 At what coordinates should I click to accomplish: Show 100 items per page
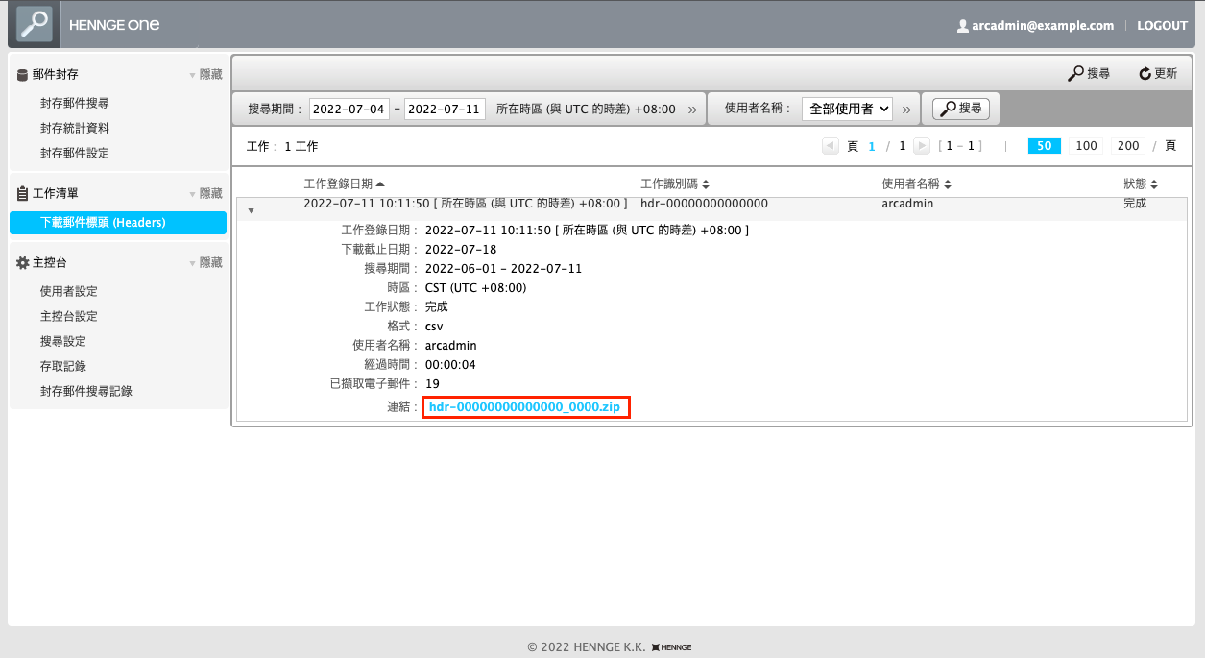(1086, 146)
